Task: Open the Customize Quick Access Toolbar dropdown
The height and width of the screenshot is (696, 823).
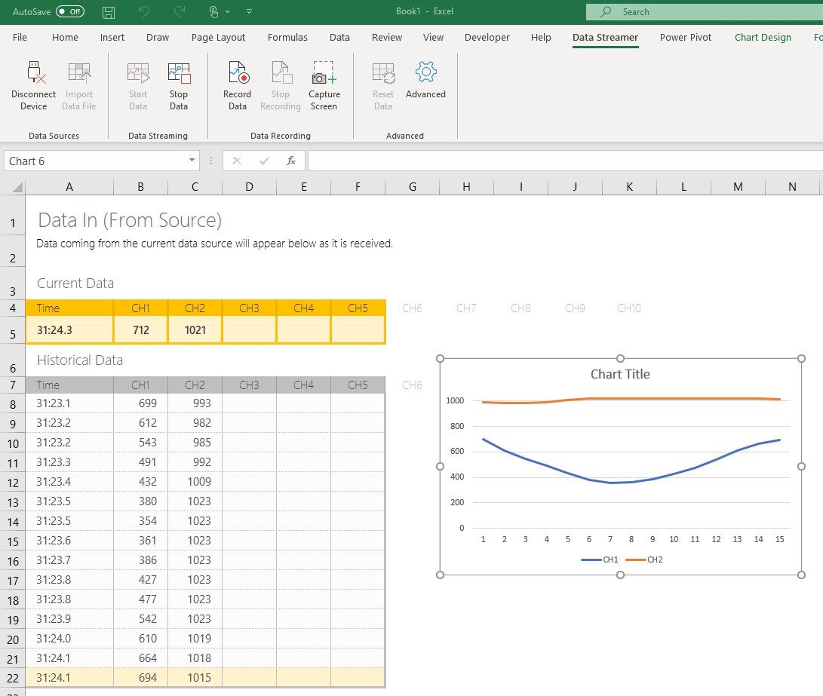Action: pyautogui.click(x=249, y=11)
